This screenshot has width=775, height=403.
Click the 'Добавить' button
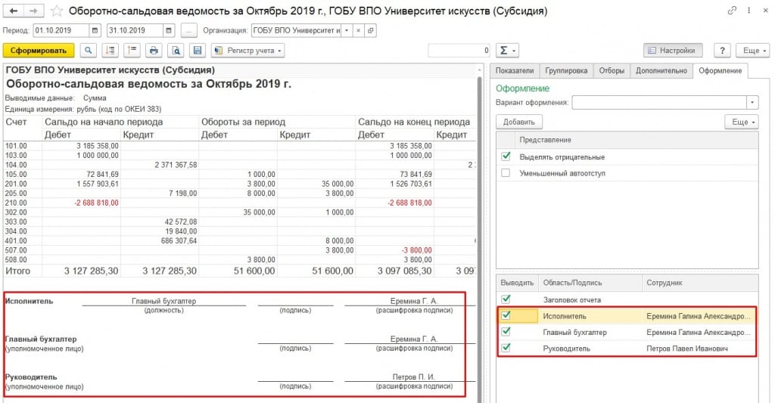518,122
